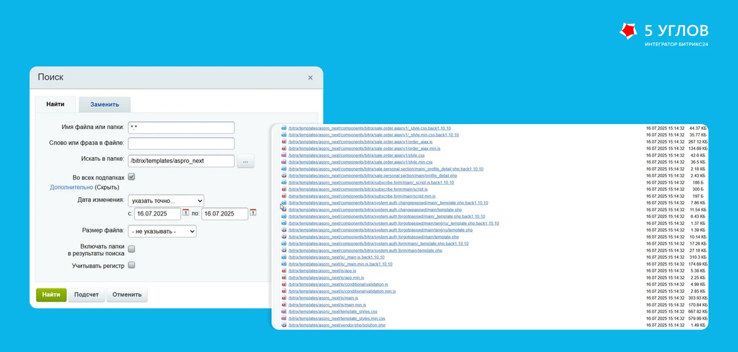
Task: Focus the Слово или фраза в файле field
Action: click(181, 143)
